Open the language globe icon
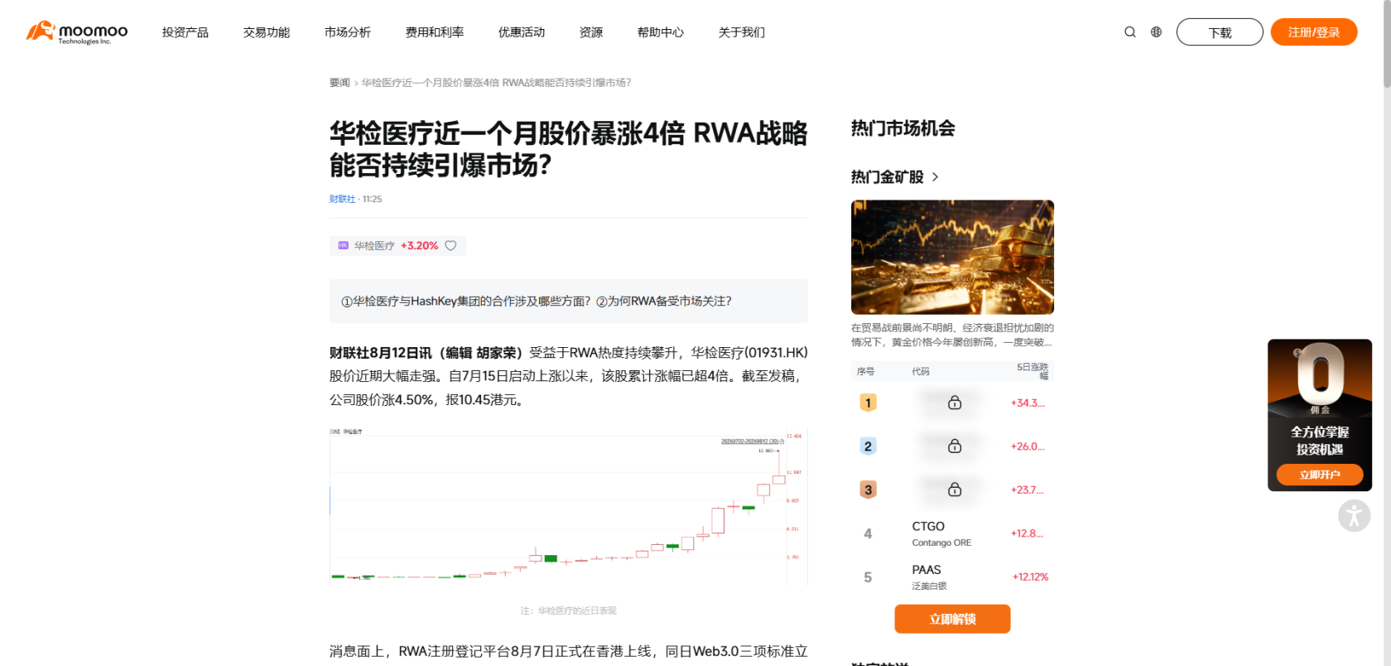Viewport: 1391px width, 666px height. pyautogui.click(x=1156, y=32)
